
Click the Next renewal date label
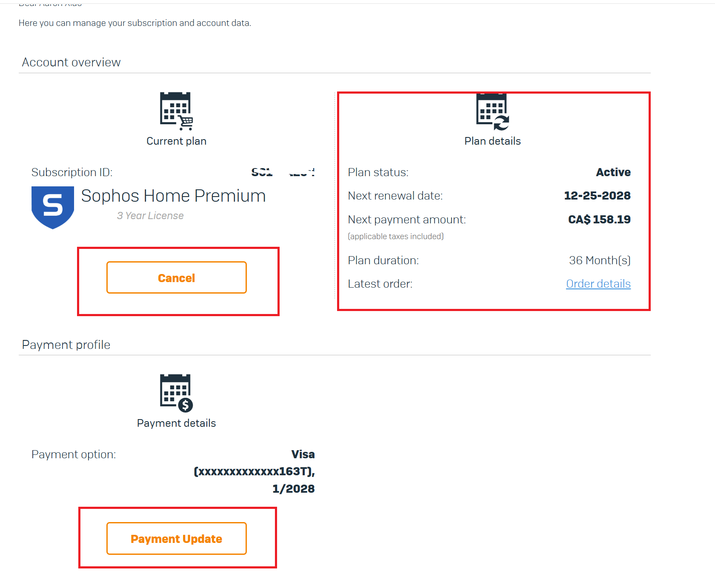tap(395, 196)
